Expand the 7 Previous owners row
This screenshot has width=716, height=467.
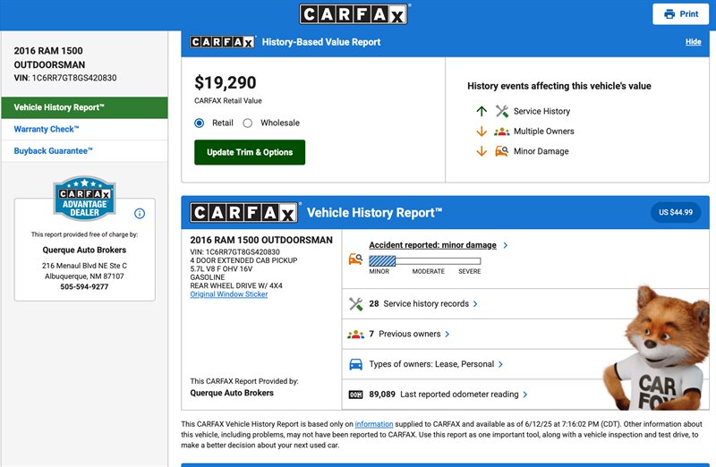pyautogui.click(x=413, y=334)
